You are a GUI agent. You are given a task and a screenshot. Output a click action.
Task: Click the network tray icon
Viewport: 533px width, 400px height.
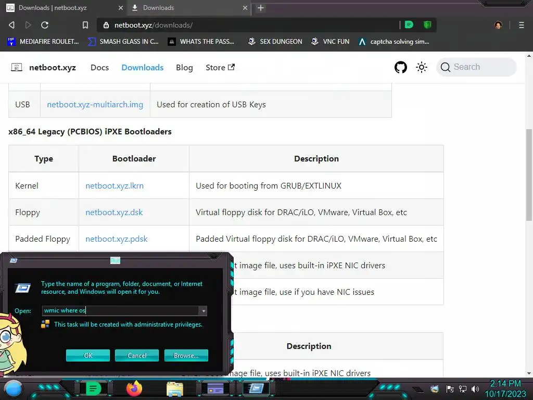[463, 389]
